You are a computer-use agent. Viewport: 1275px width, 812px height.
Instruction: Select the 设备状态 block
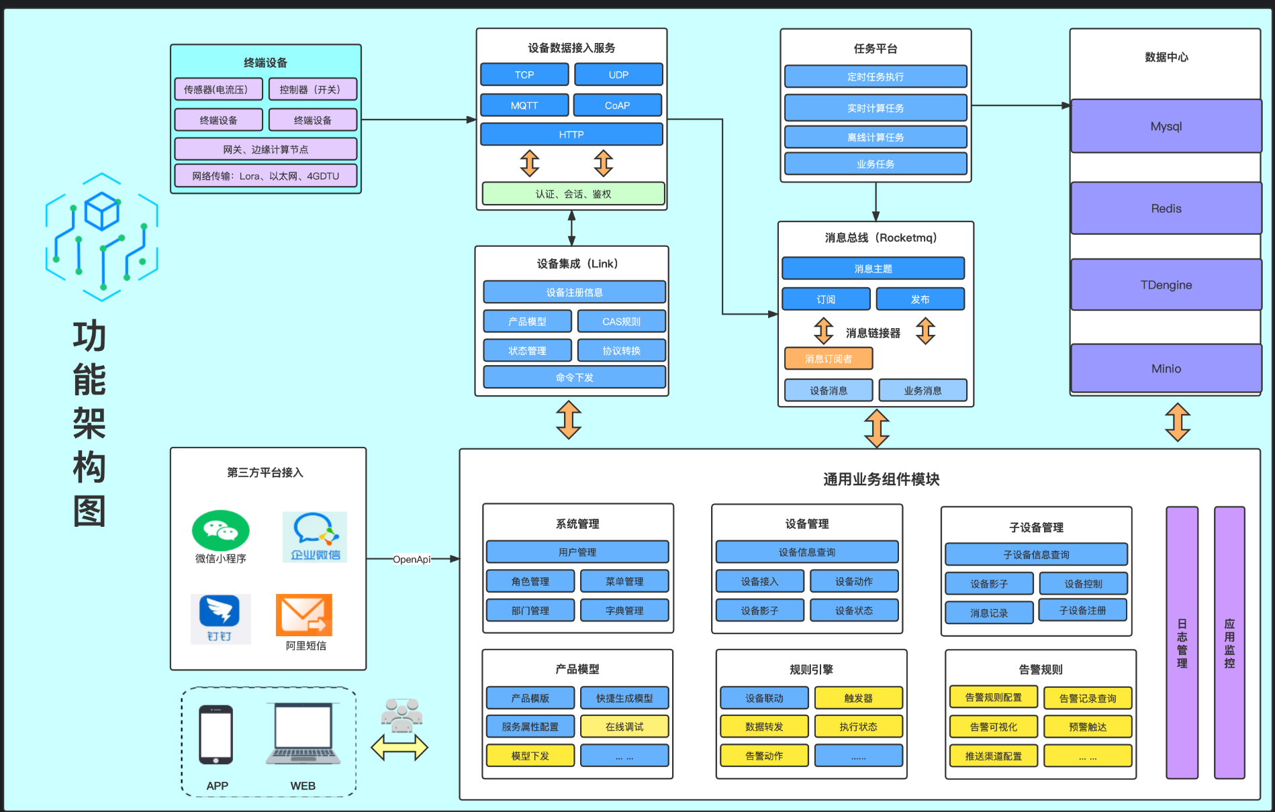tap(854, 610)
